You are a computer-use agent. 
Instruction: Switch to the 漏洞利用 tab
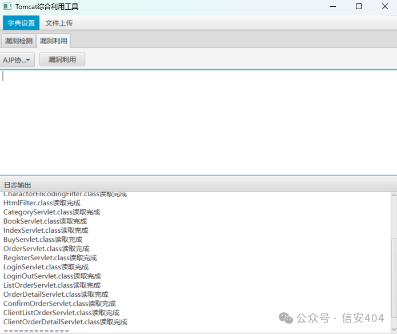pyautogui.click(x=54, y=41)
